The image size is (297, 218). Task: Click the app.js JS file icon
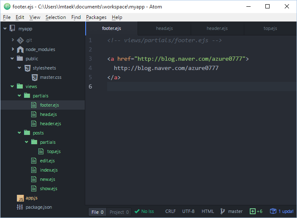(20, 198)
